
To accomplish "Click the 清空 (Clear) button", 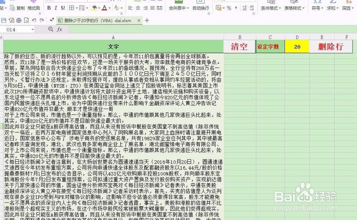I will 239,47.
